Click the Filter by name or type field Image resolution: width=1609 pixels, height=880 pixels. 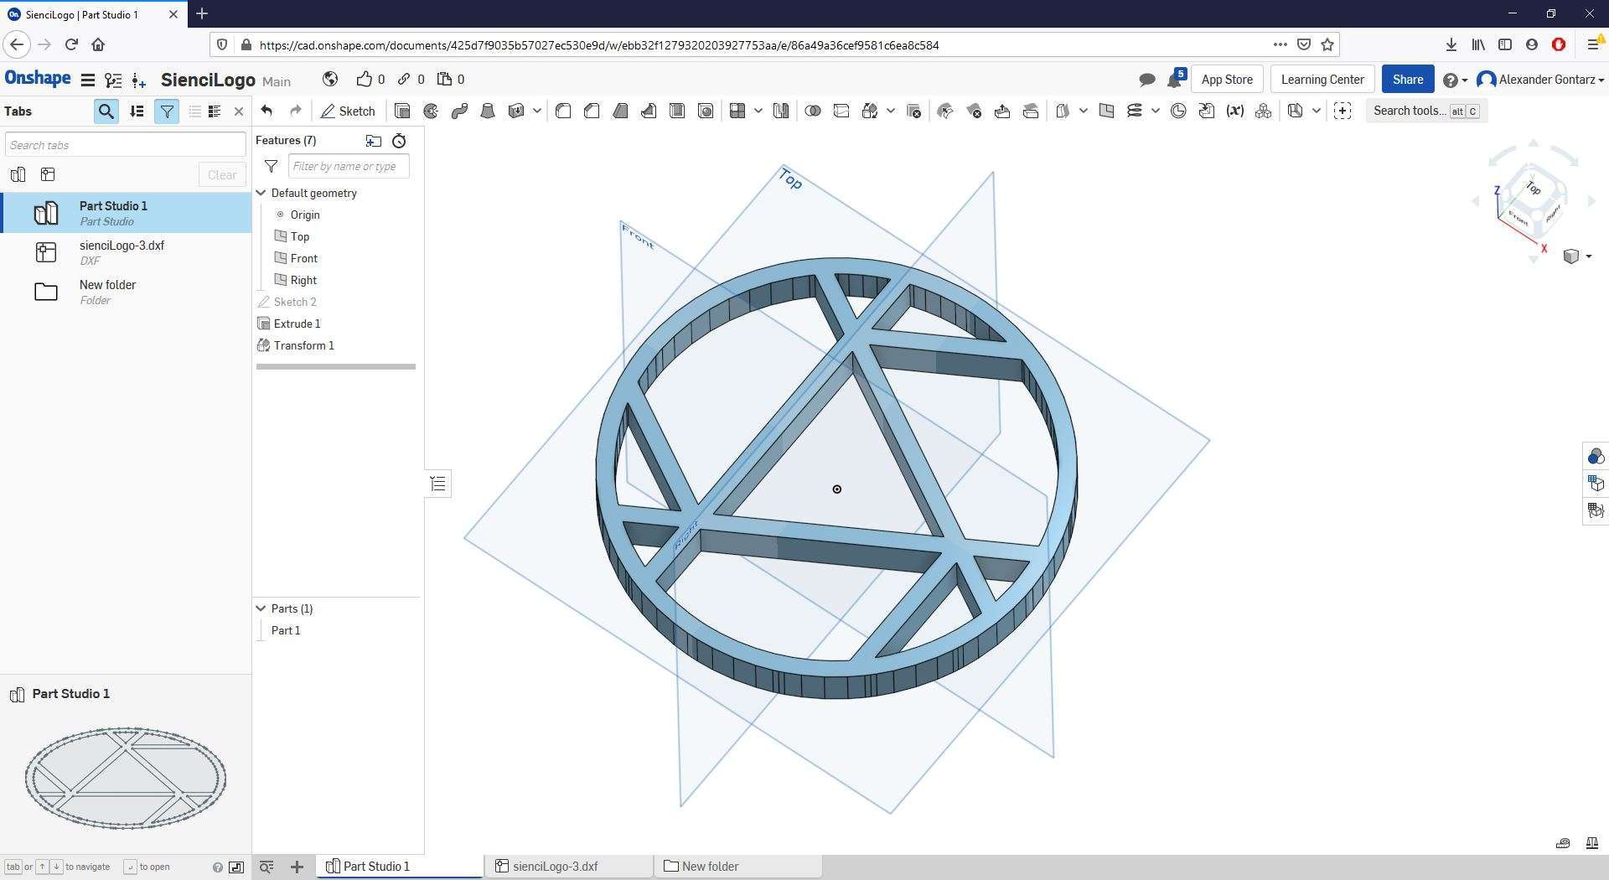point(349,166)
